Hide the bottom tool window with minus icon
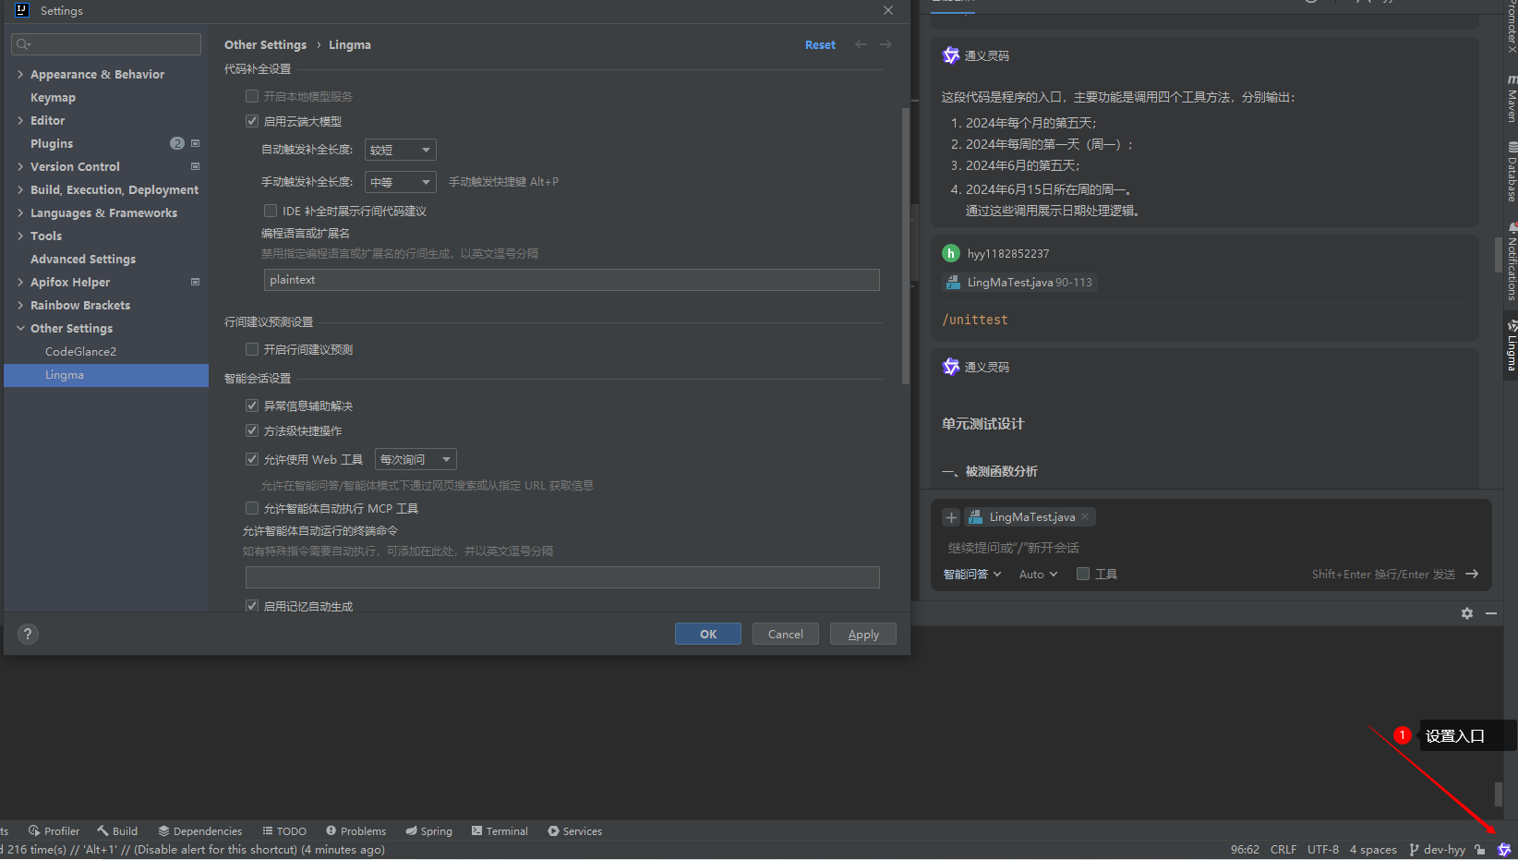The width and height of the screenshot is (1518, 860). tap(1491, 613)
